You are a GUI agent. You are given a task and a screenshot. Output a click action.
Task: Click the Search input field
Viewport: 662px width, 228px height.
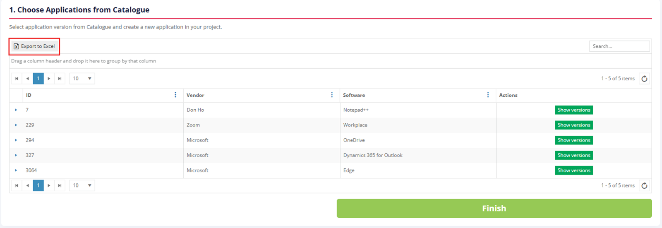point(619,46)
